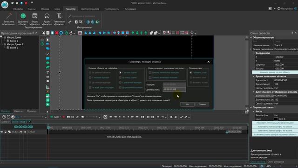Open the Инструменты tab
Viewport: 298px width, 168px height.
pyautogui.click(x=112, y=9)
